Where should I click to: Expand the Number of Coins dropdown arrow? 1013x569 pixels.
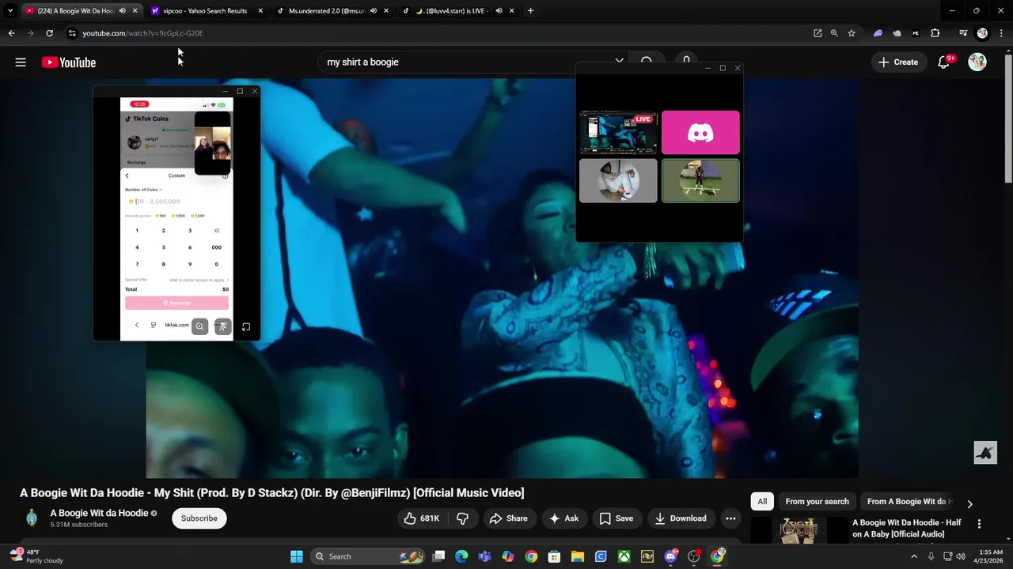(x=161, y=190)
